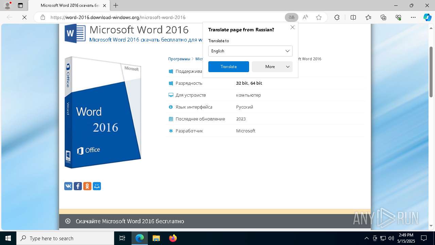Click the blue Translate button
The image size is (435, 245).
coord(228,67)
